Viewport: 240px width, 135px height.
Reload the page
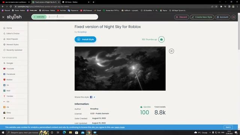[10, 6]
